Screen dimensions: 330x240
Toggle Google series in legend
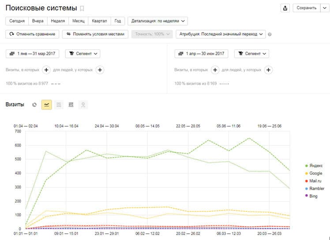pyautogui.click(x=314, y=173)
